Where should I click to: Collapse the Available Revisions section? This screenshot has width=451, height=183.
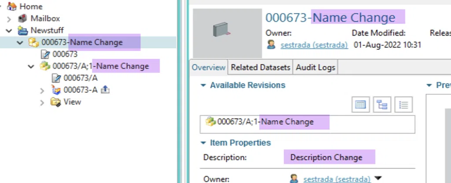[x=203, y=85]
